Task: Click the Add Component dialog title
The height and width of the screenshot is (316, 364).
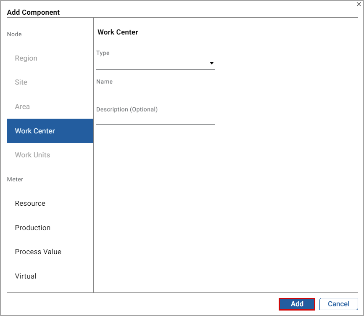Action: 33,12
